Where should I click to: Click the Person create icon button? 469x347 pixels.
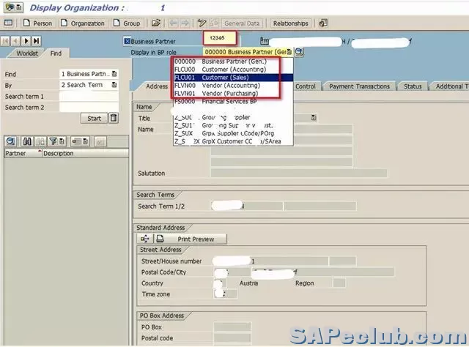click(37, 23)
